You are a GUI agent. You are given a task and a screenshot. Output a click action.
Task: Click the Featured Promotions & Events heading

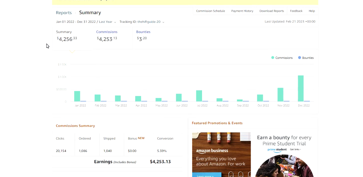217,123
